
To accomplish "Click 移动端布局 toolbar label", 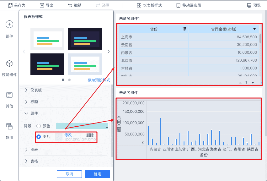I will point(192,5).
